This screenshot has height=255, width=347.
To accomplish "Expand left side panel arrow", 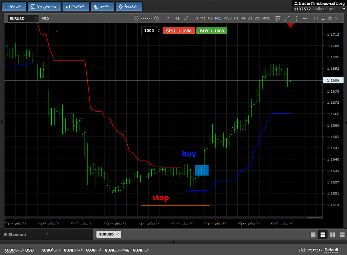I will pyautogui.click(x=2, y=122).
